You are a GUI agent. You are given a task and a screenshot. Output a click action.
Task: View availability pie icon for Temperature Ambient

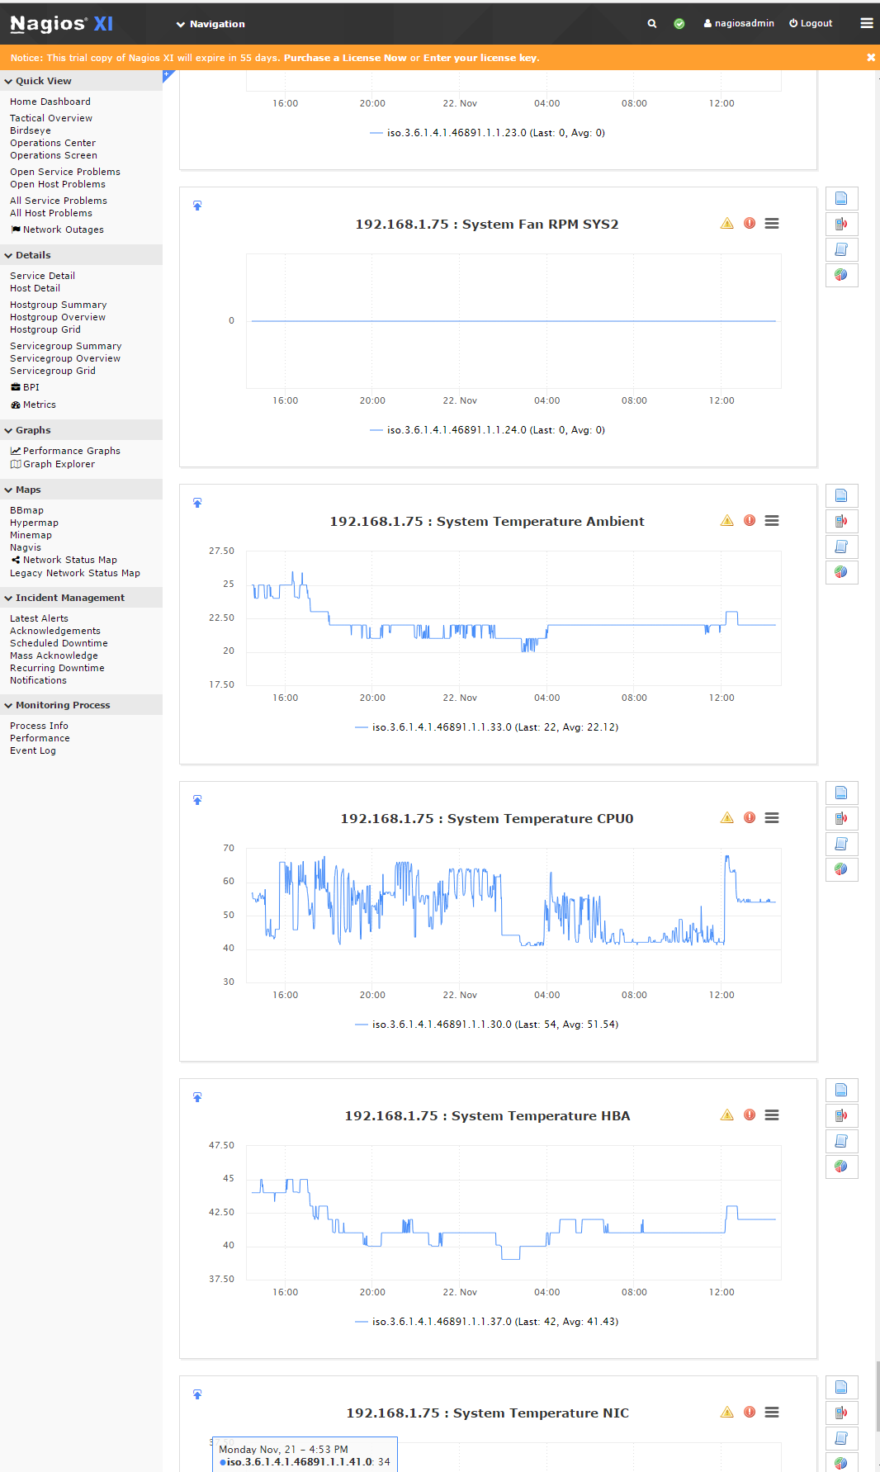(841, 572)
